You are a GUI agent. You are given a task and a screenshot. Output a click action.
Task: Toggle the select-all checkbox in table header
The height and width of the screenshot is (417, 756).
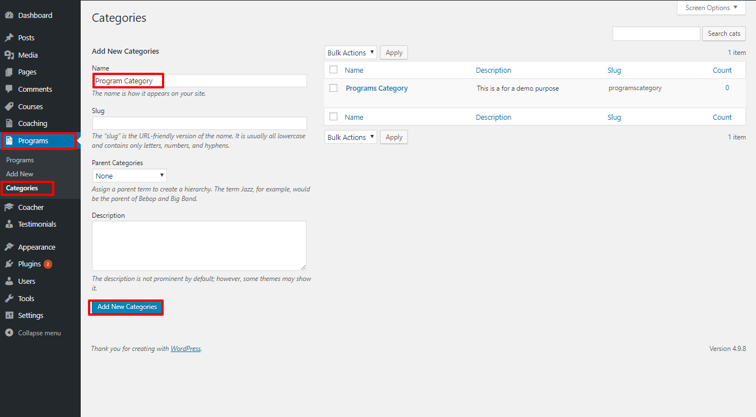[x=333, y=70]
